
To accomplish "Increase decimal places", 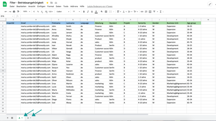I will pos(46,12).
